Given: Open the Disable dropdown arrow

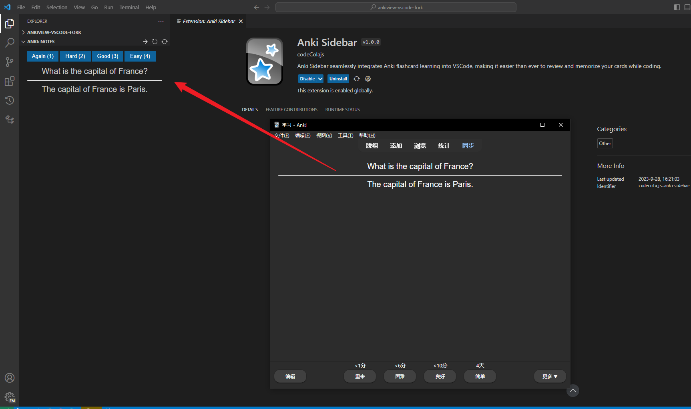Looking at the screenshot, I should (320, 79).
